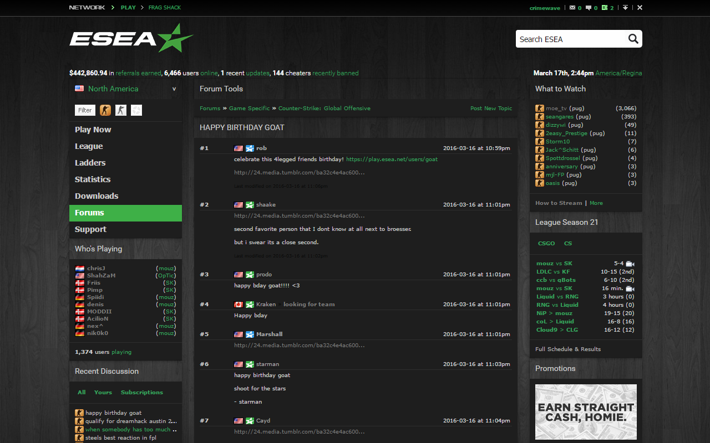Image resolution: width=710 pixels, height=443 pixels.
Task: Select the highlighted Forums menu item
Action: point(125,213)
